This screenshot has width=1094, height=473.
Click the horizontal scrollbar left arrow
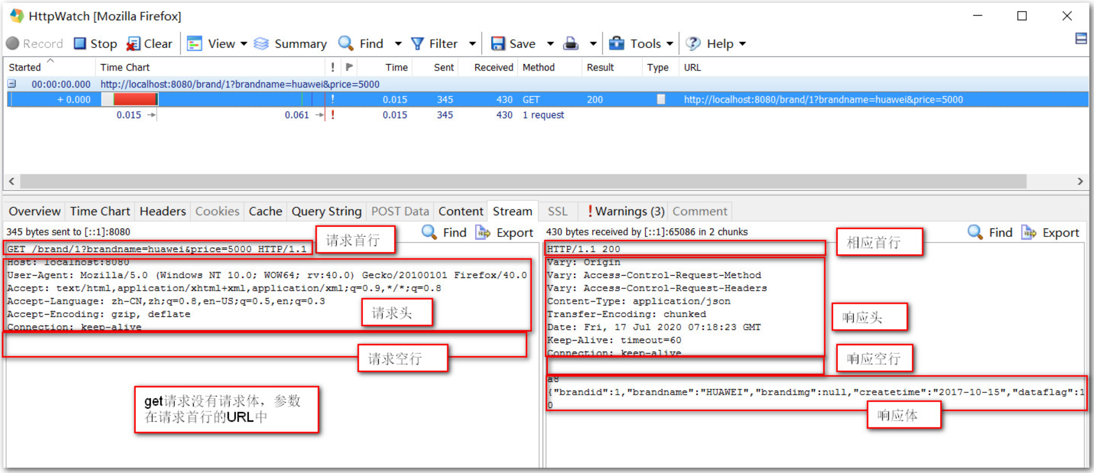[x=12, y=181]
